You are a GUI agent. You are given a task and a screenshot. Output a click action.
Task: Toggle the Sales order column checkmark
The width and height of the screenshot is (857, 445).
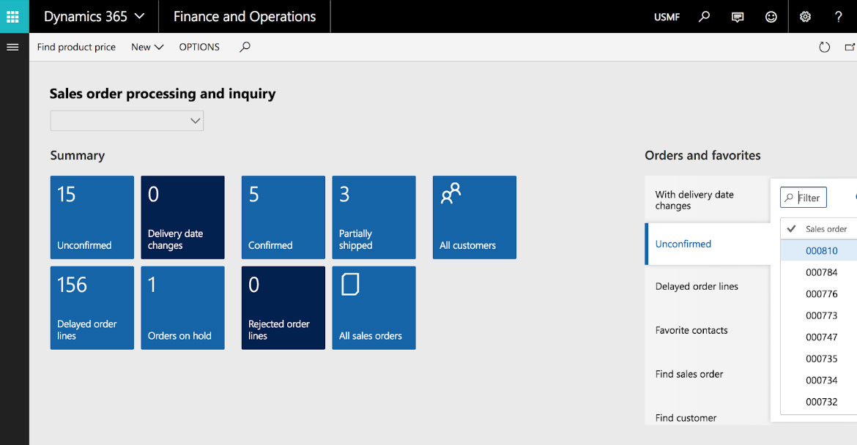pos(791,229)
